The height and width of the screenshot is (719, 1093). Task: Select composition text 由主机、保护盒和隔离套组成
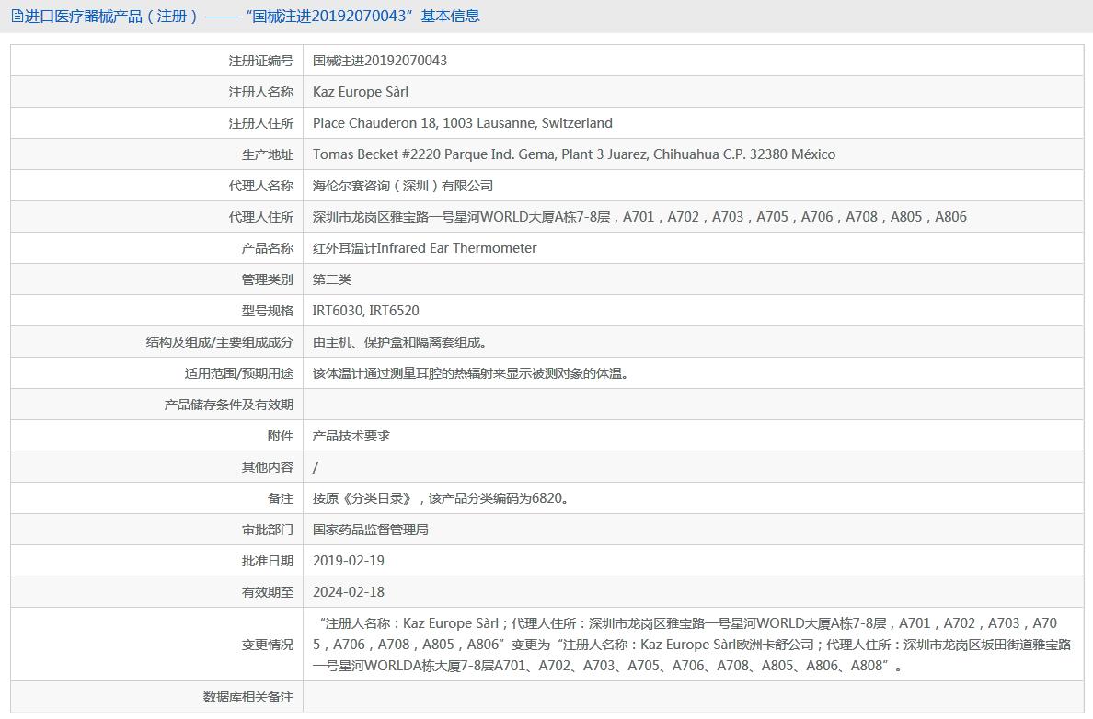click(x=399, y=342)
